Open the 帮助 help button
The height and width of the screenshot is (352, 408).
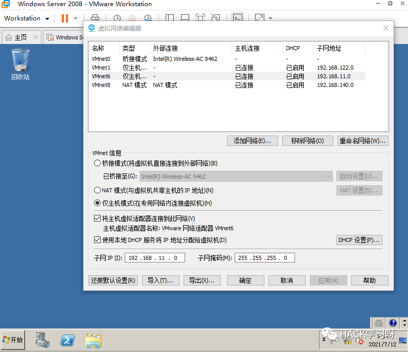[370, 280]
